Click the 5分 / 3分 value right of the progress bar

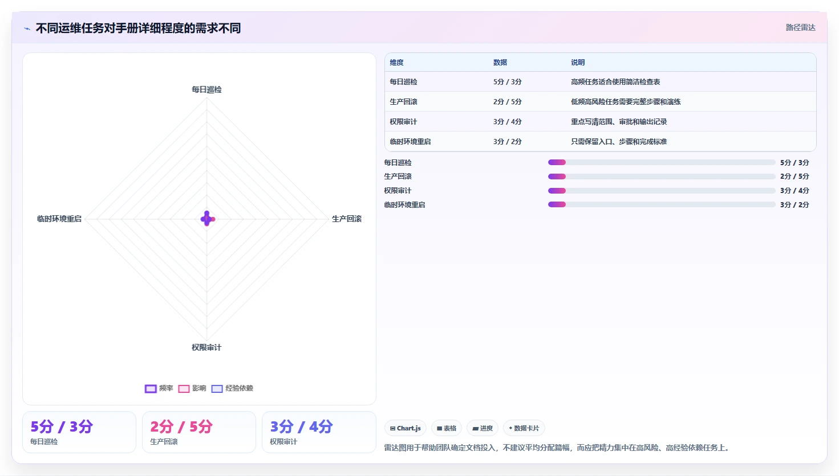(795, 163)
